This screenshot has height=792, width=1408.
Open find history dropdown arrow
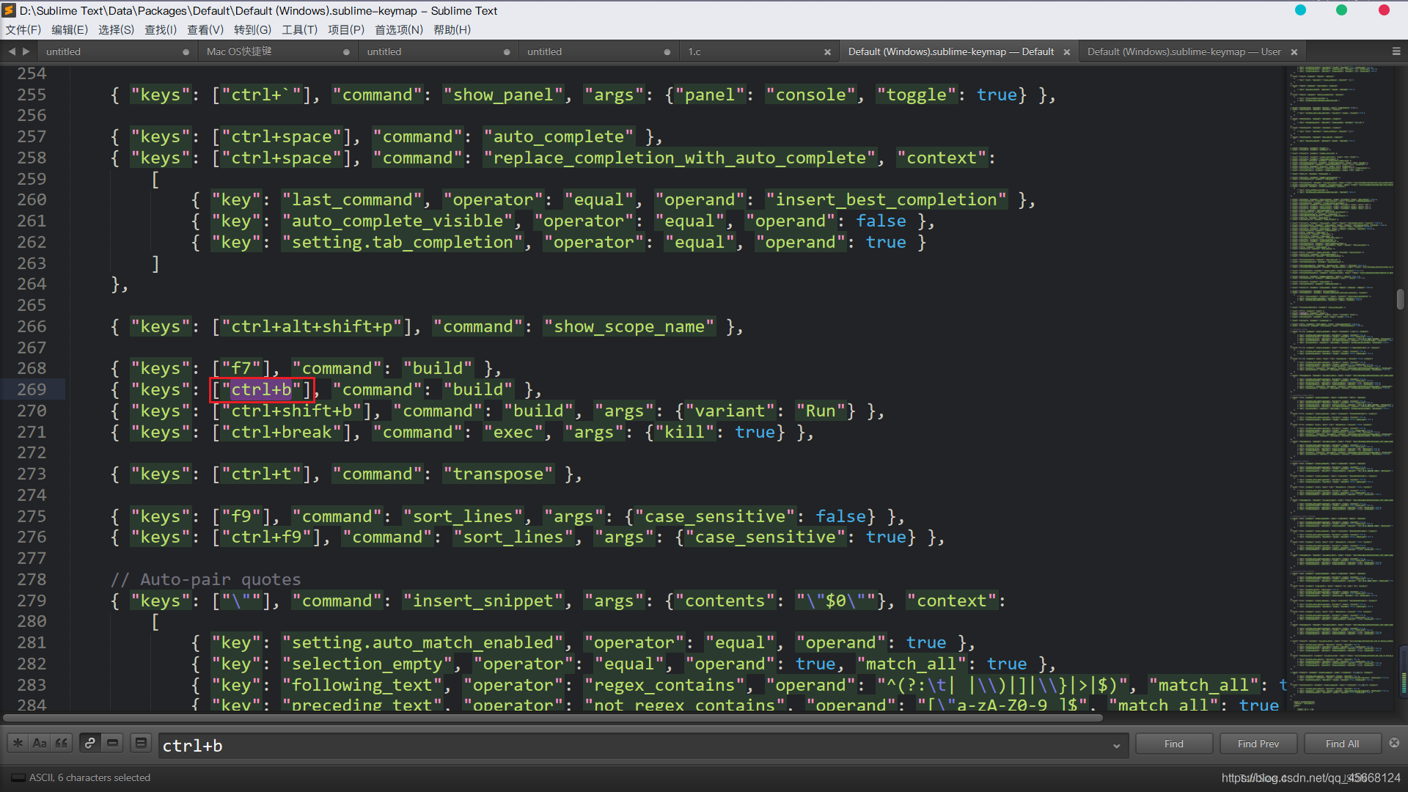pyautogui.click(x=1116, y=746)
